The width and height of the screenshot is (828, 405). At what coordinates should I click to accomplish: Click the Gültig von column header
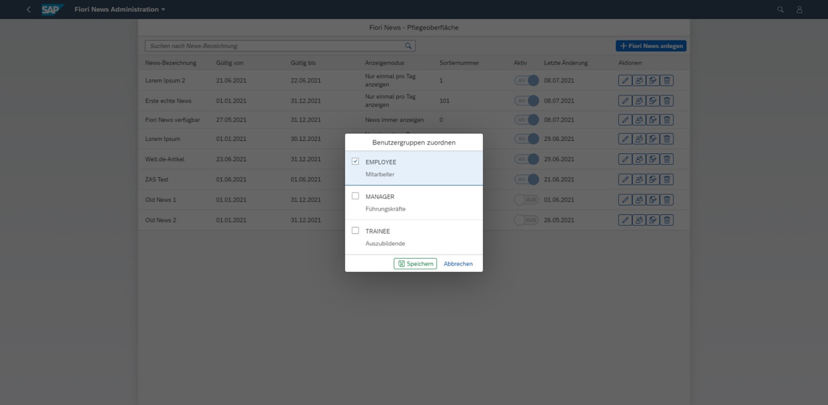click(230, 63)
